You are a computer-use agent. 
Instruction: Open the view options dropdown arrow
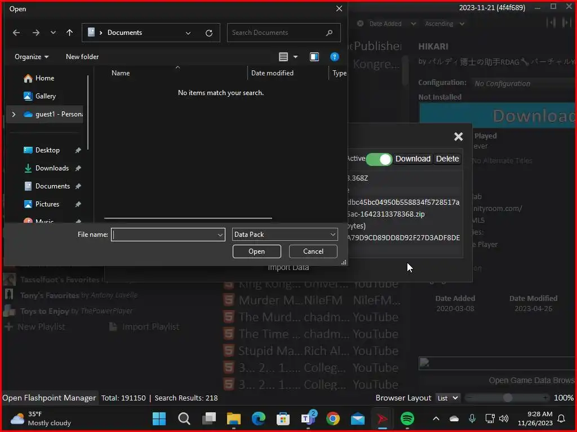point(295,57)
